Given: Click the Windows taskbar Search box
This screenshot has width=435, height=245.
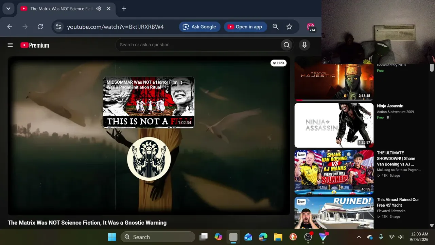Looking at the screenshot, I should click(158, 237).
